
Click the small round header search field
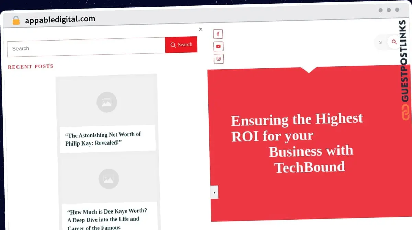tap(381, 42)
